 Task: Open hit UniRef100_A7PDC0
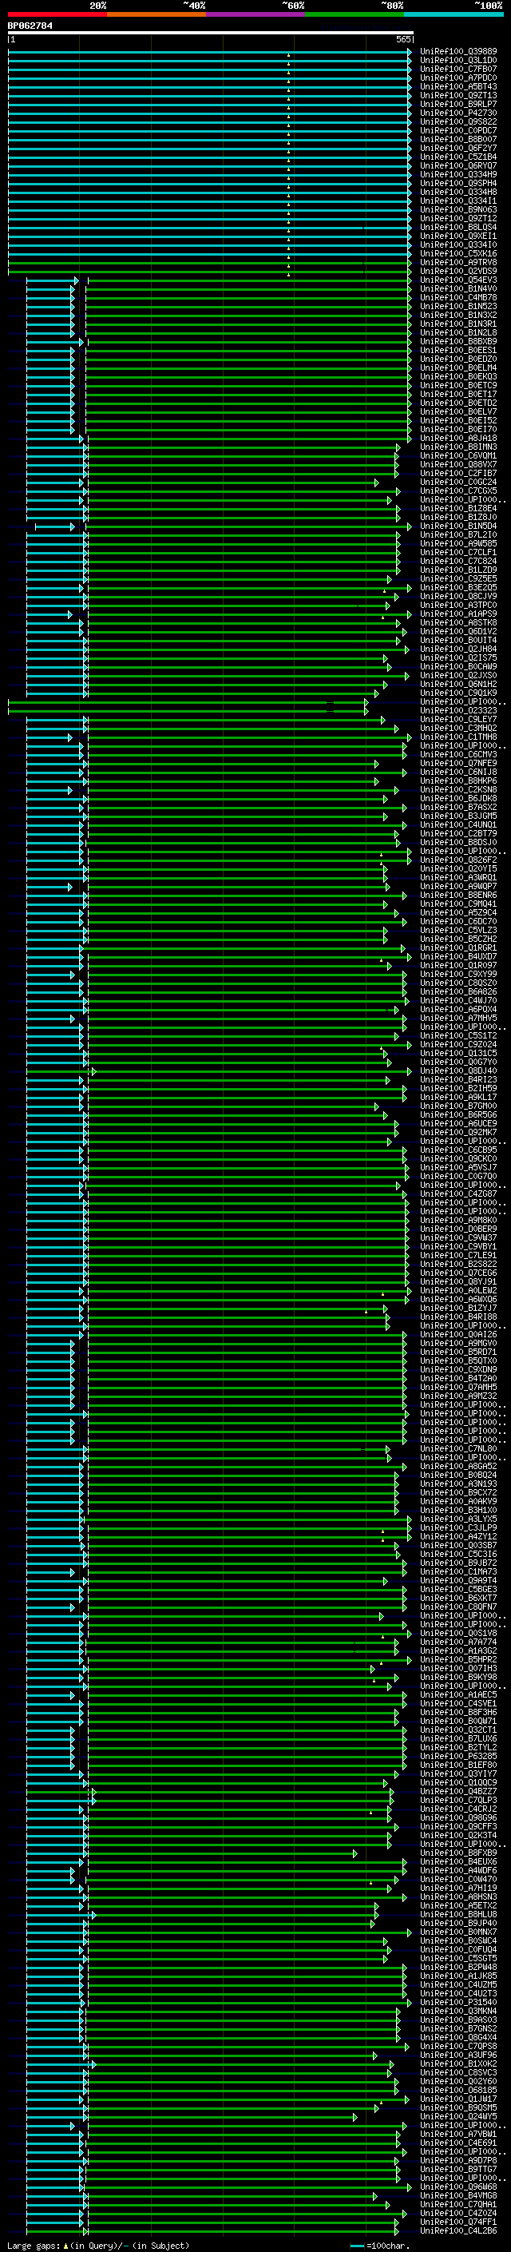click(458, 77)
